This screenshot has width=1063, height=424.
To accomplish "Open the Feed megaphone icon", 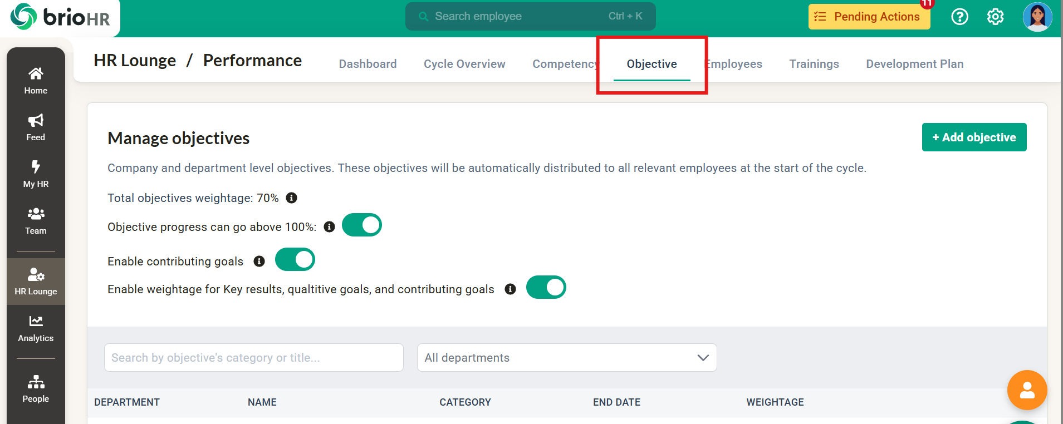I will 36,127.
